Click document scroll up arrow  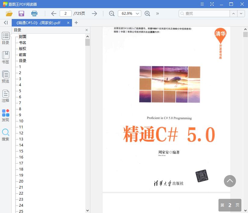click(245, 29)
